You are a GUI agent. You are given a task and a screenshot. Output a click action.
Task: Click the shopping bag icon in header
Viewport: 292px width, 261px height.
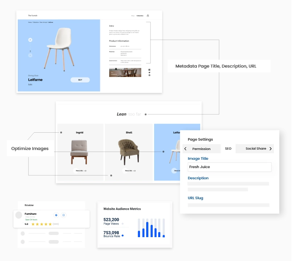coord(148,16)
